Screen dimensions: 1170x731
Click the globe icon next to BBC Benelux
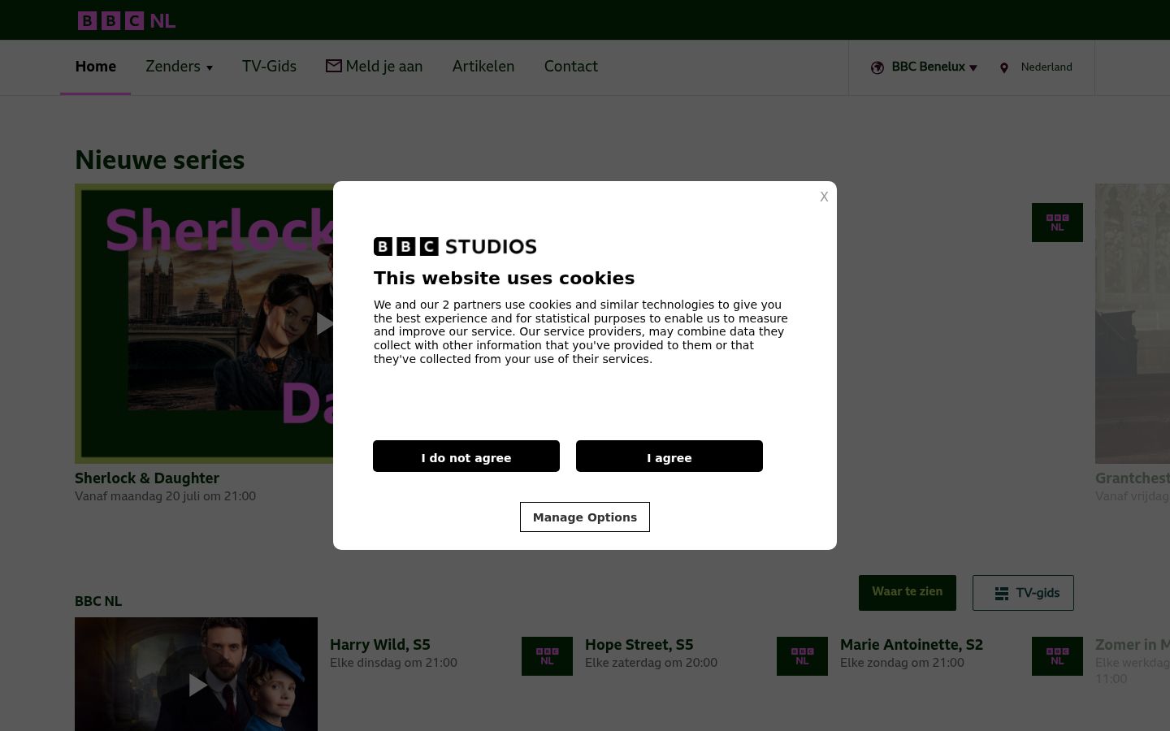tap(877, 67)
